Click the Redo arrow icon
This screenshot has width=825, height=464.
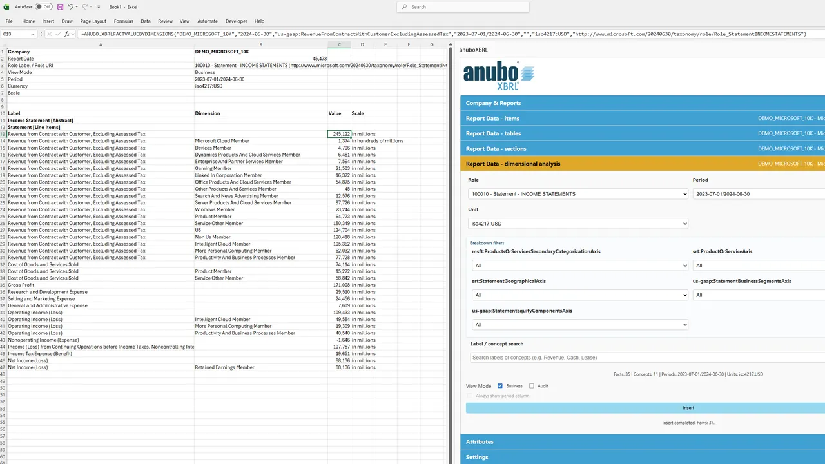point(84,6)
